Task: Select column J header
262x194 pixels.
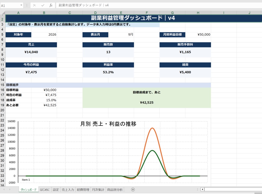Action: coord(249,13)
